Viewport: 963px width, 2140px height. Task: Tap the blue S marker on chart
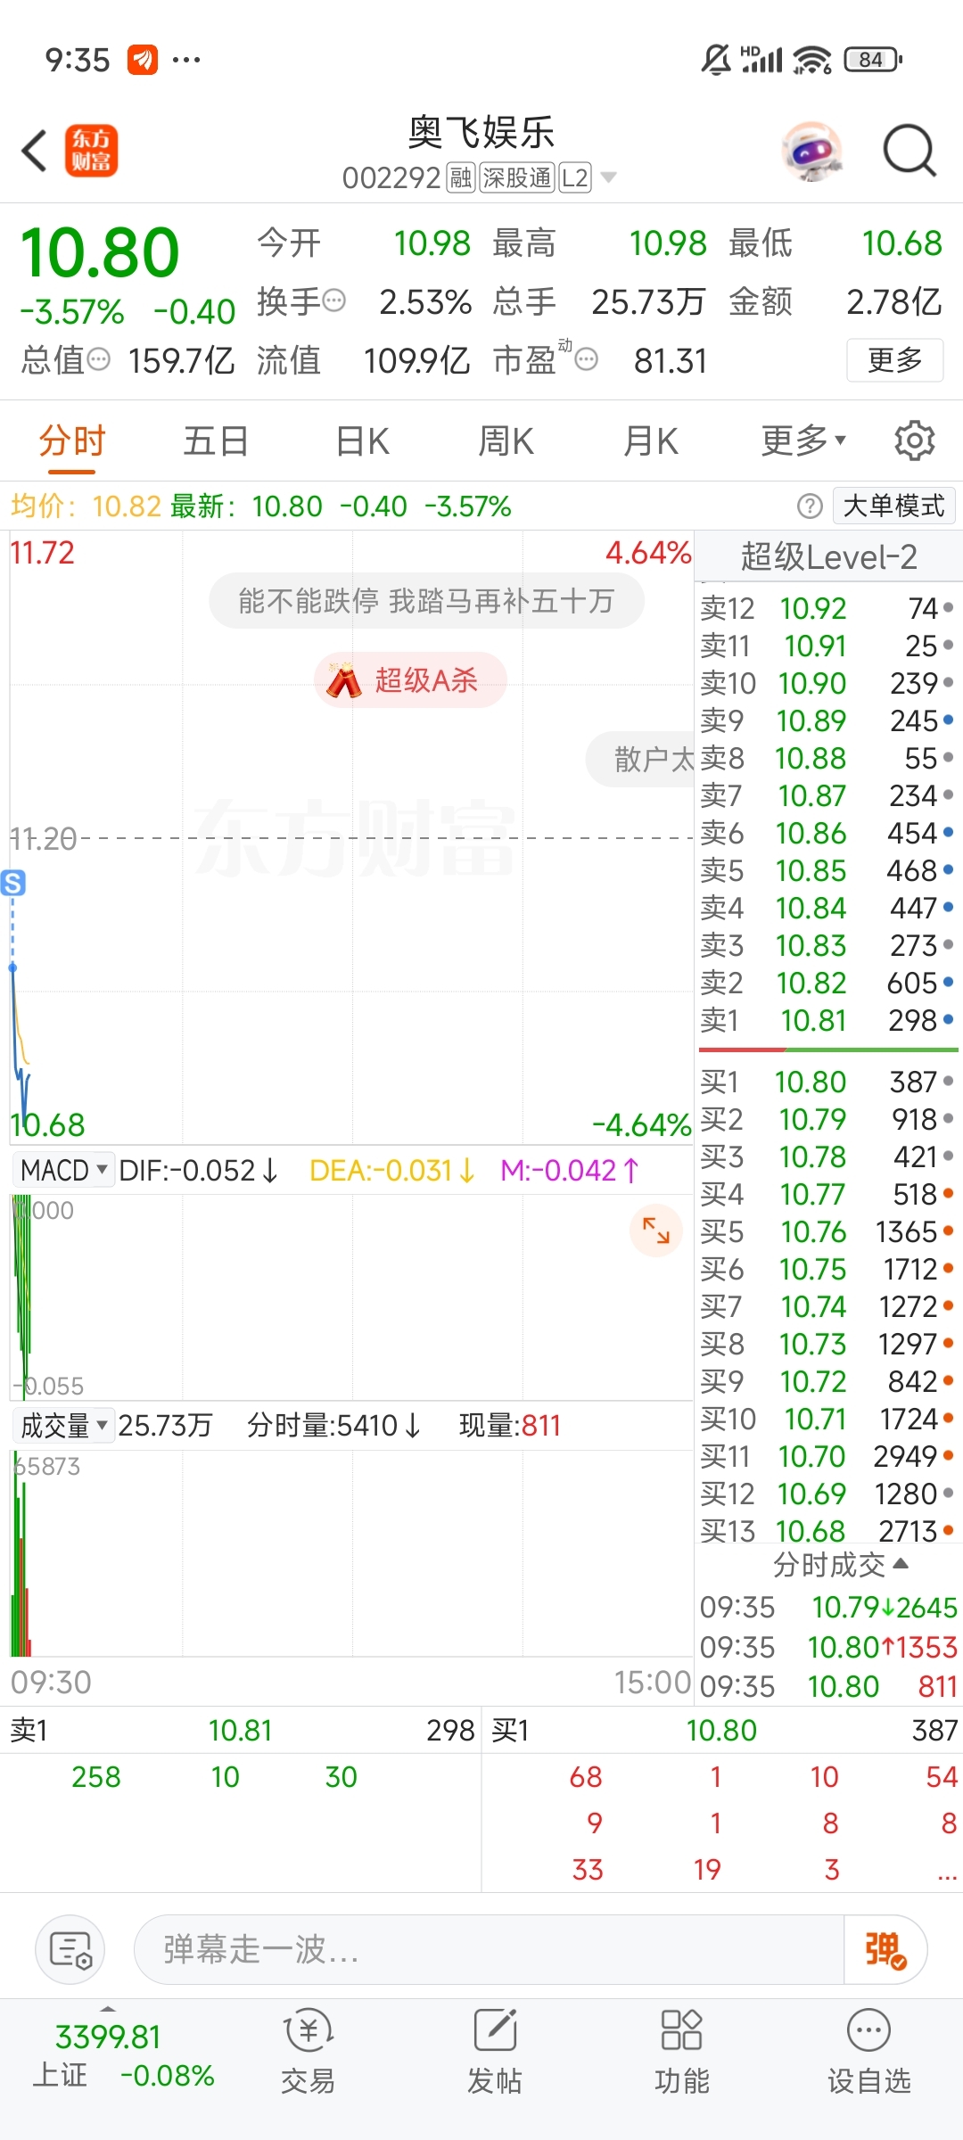12,883
